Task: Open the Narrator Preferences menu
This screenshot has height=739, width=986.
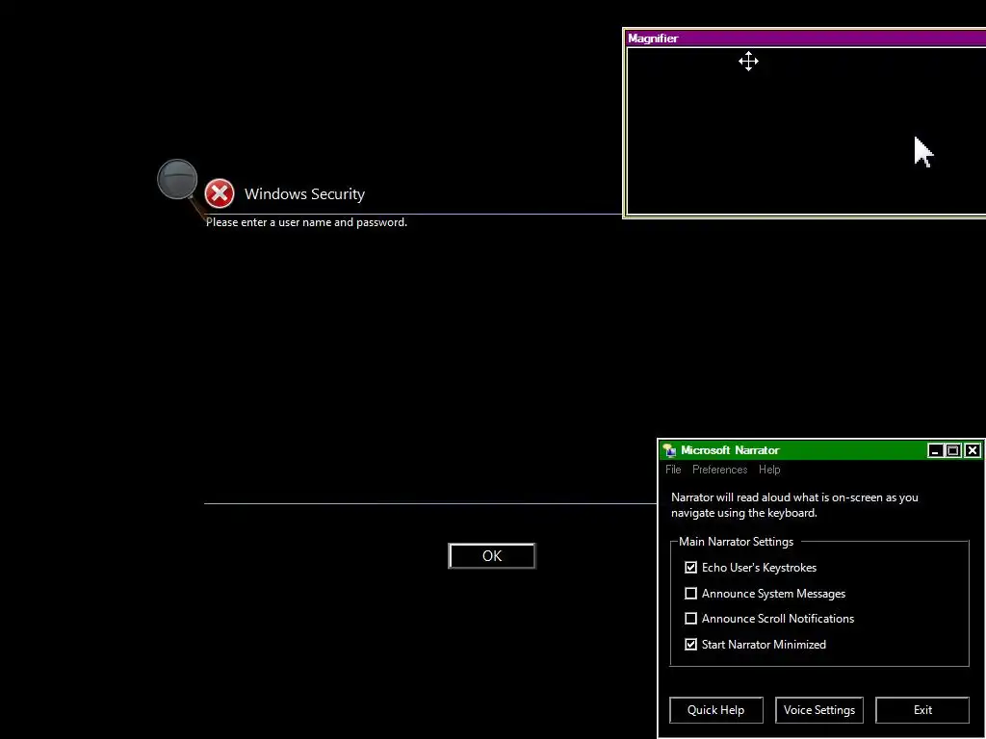Action: pos(719,470)
